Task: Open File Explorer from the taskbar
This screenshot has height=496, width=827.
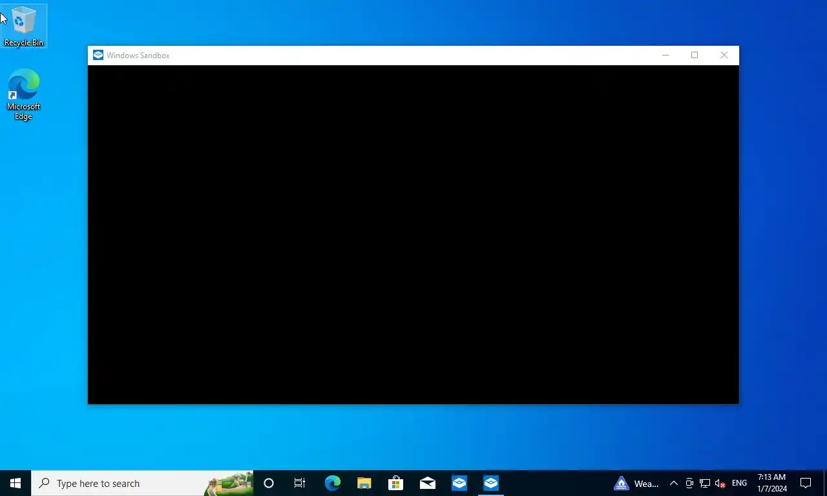Action: [364, 483]
